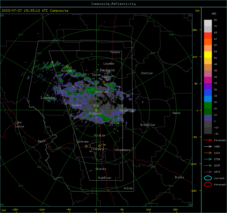
Task: Click the cyan 27ZW arrow in legend
Action: pos(208,159)
